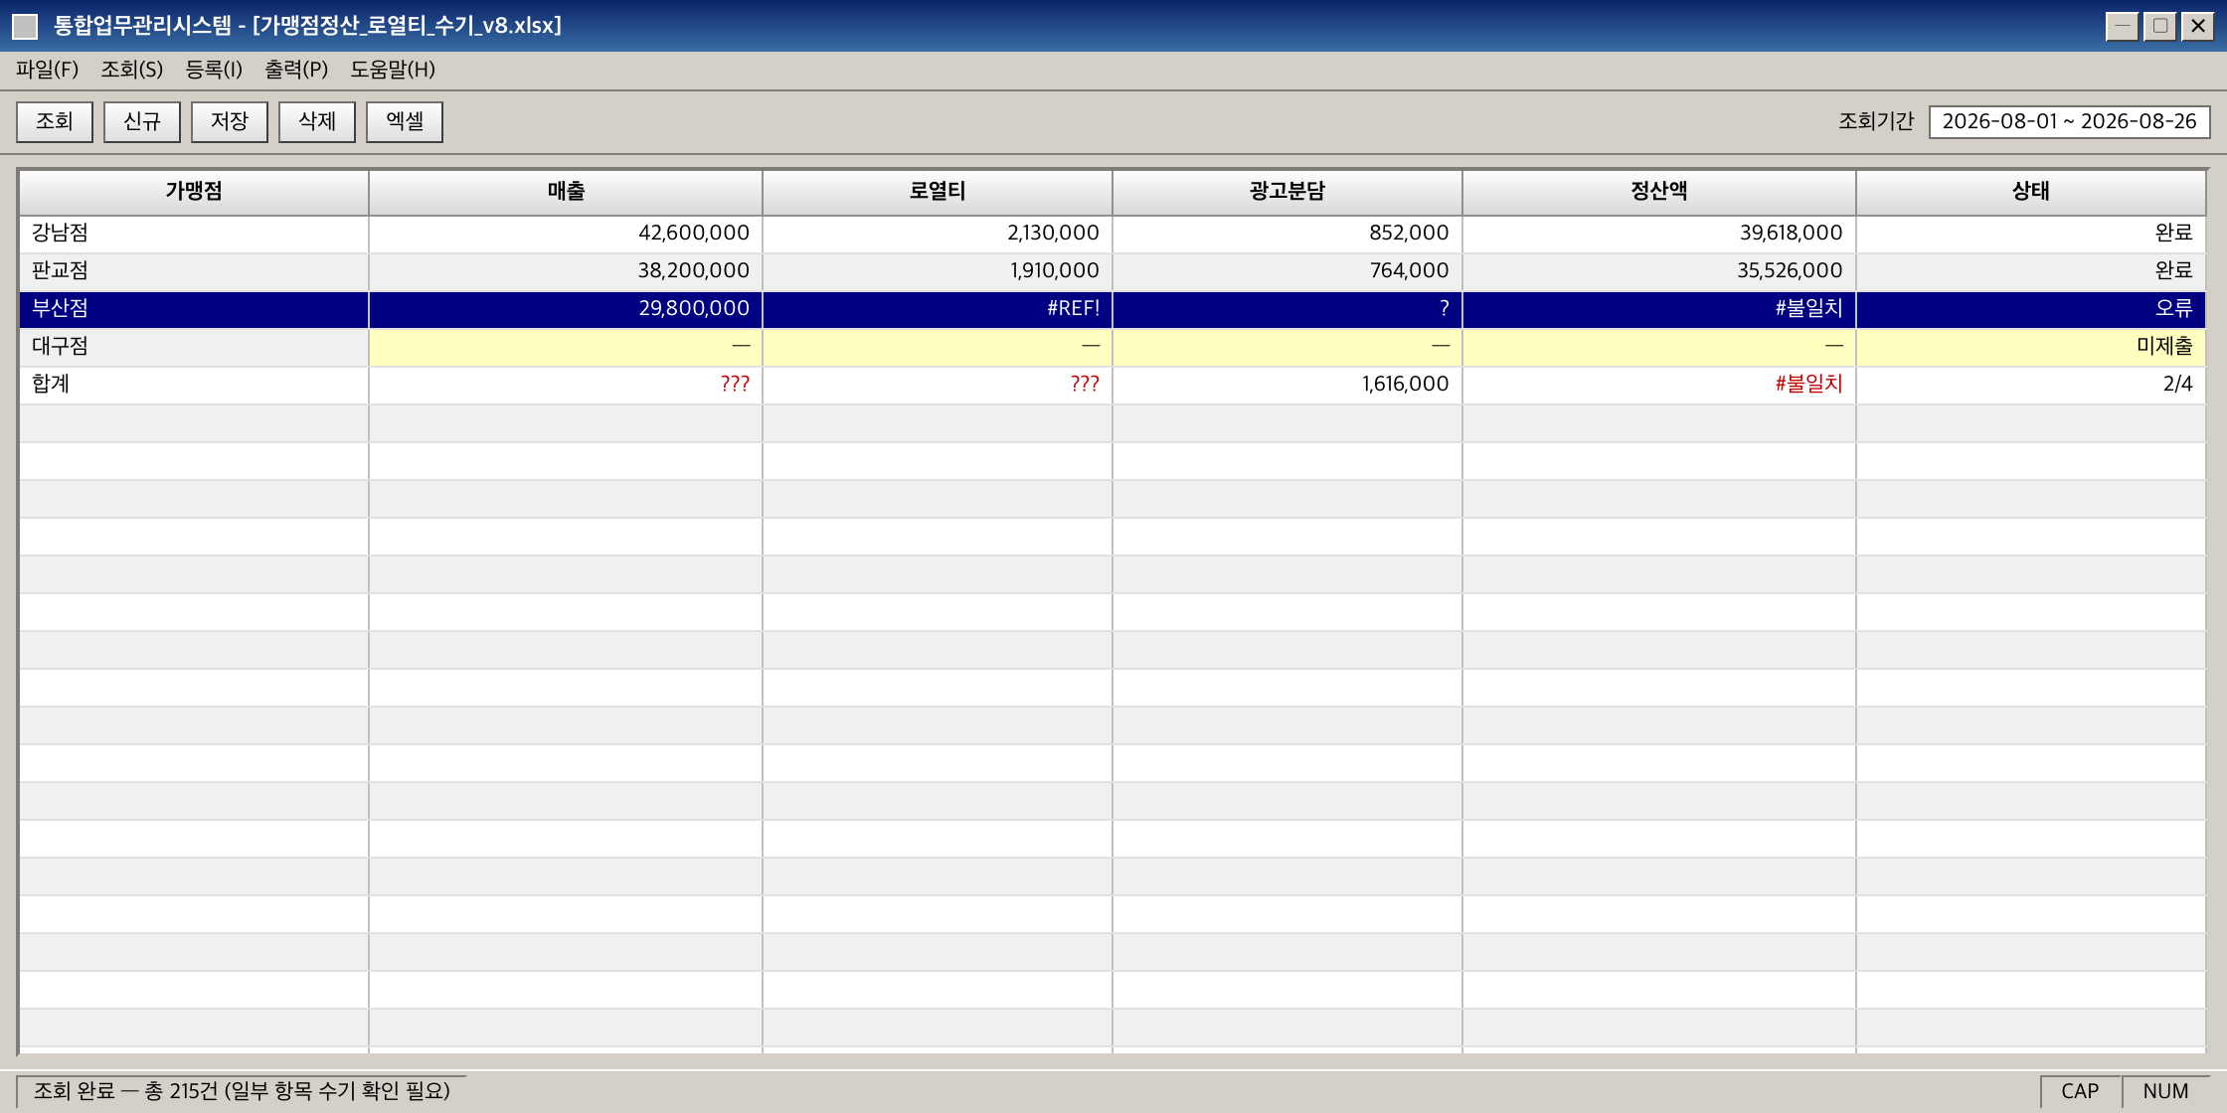
Task: Click the 신규 button
Action: click(x=142, y=122)
